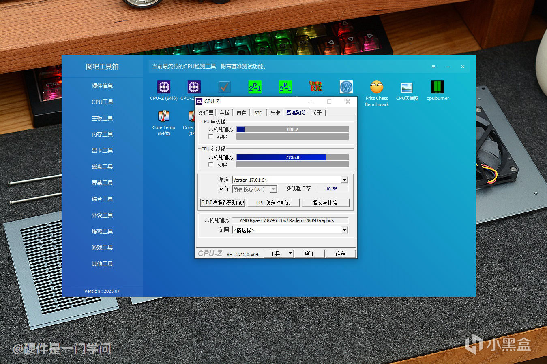
Task: Click the Studio B.W. red icon
Action: pyautogui.click(x=316, y=87)
